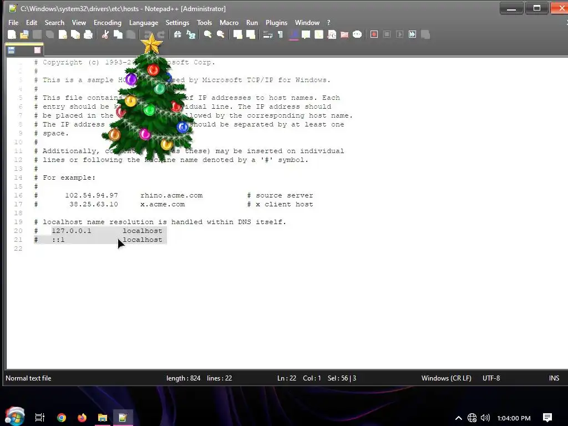The height and width of the screenshot is (426, 568).
Task: Open the Macro menu
Action: click(229, 22)
